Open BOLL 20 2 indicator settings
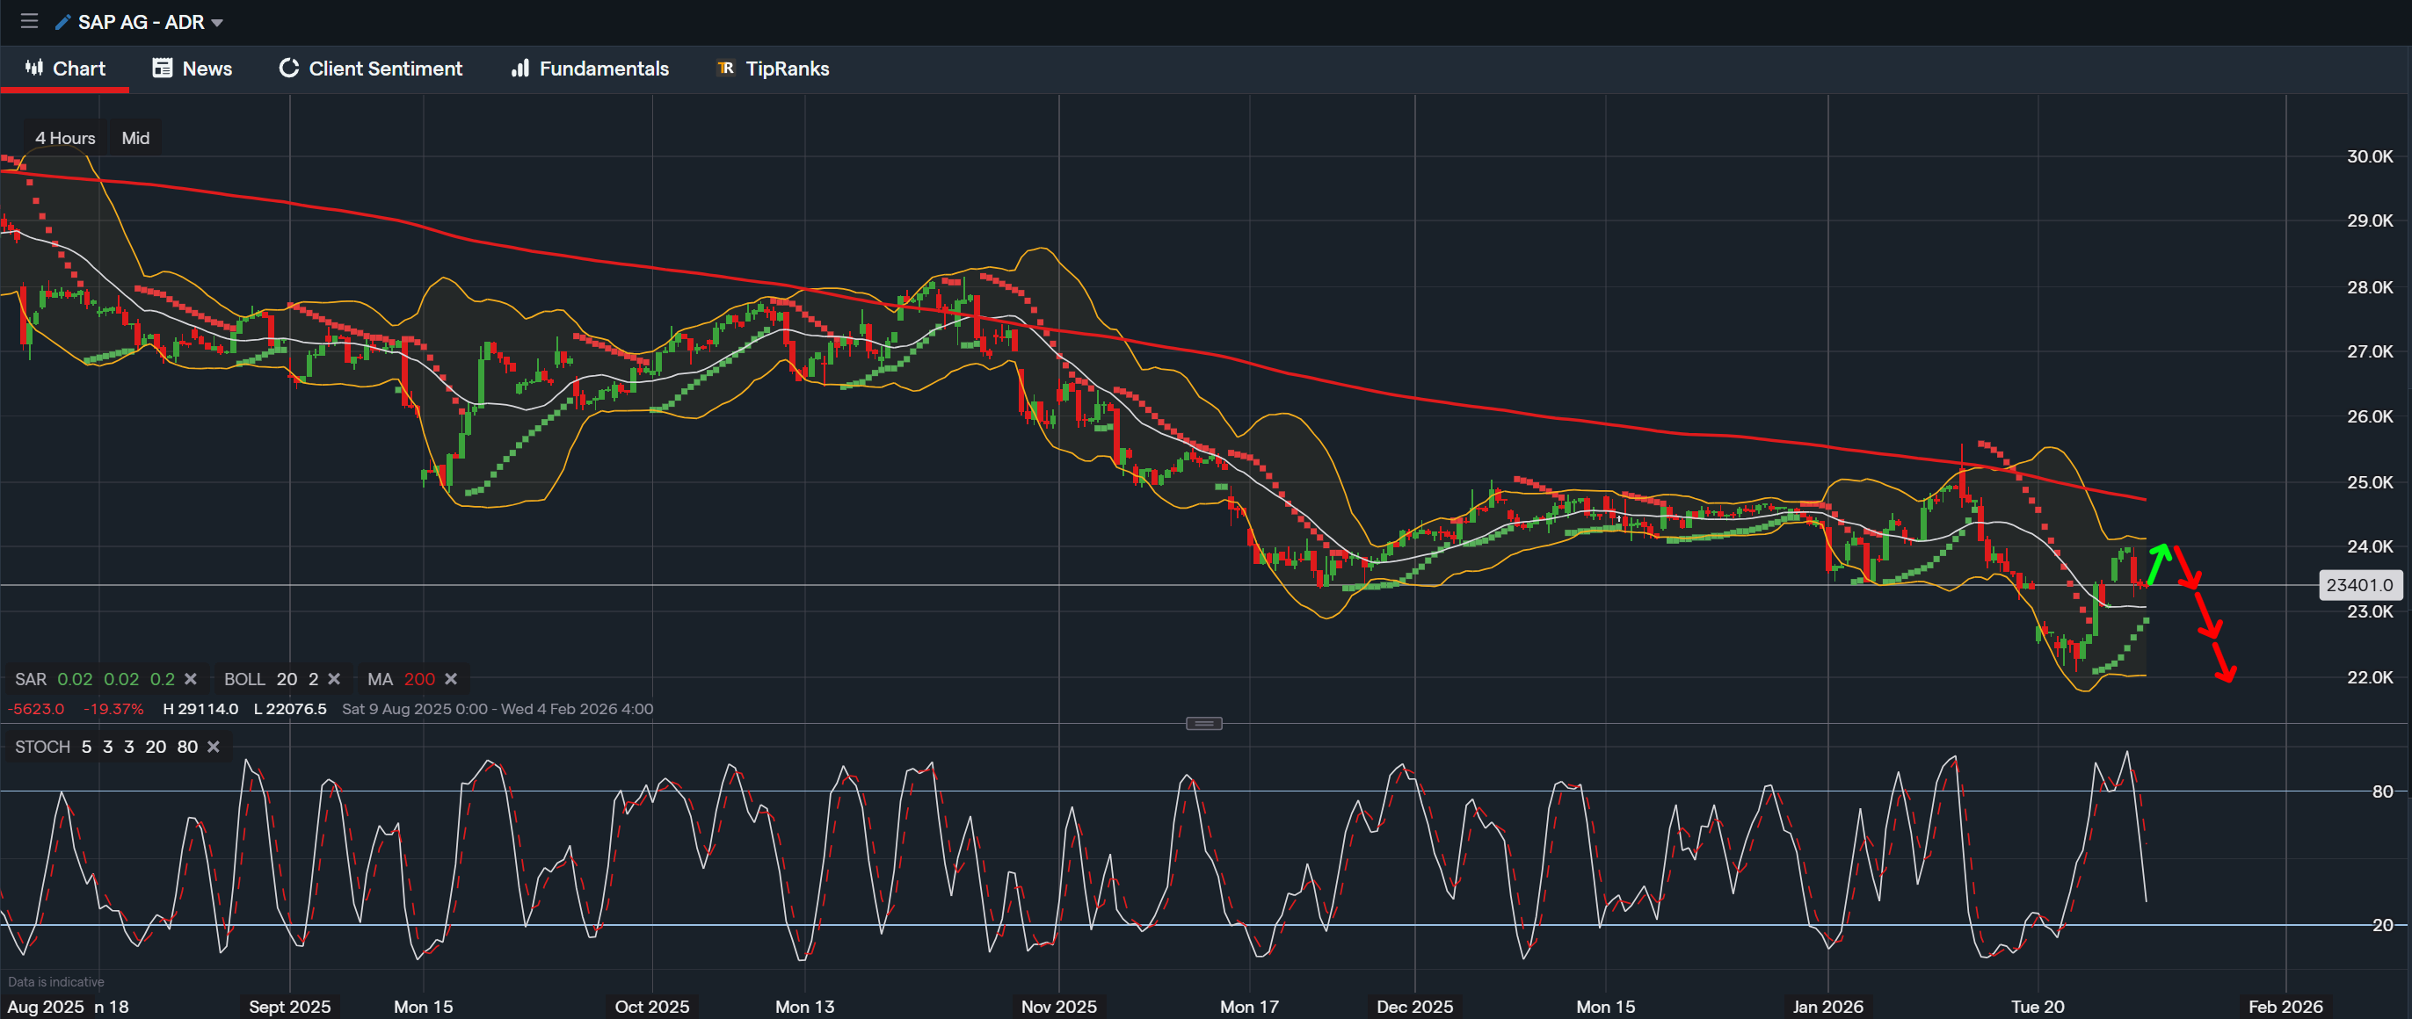2412x1019 pixels. point(271,679)
